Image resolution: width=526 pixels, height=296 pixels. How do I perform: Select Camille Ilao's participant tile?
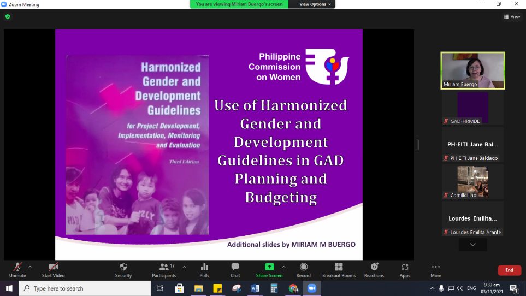point(472,182)
